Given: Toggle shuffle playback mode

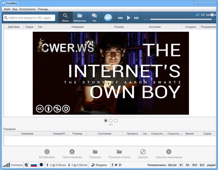Looking at the screenshot, I should tap(203, 15).
